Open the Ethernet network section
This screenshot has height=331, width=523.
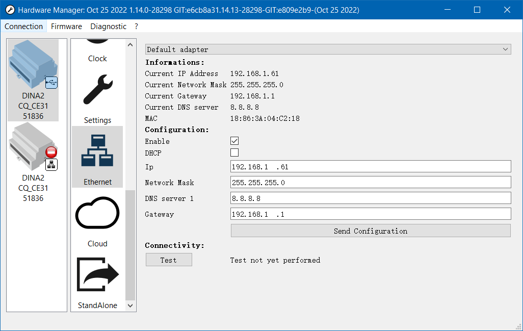97,157
